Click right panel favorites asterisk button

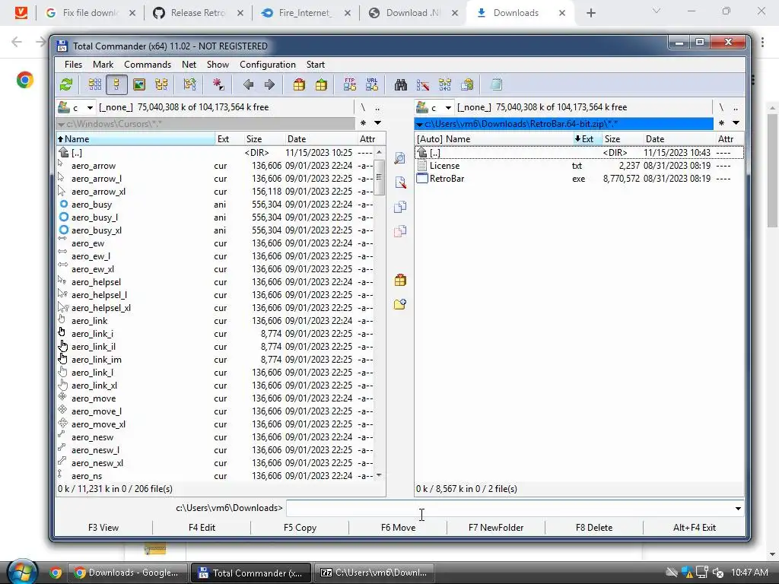pyautogui.click(x=721, y=123)
